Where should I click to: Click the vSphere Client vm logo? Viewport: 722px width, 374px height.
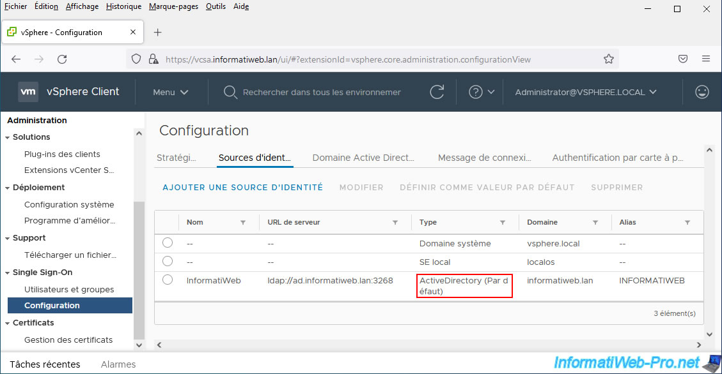[x=28, y=92]
